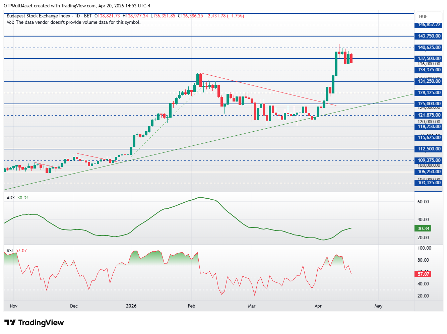Click the TradingView wordmark at bottom
This screenshot has height=334, width=447.
(x=41, y=323)
